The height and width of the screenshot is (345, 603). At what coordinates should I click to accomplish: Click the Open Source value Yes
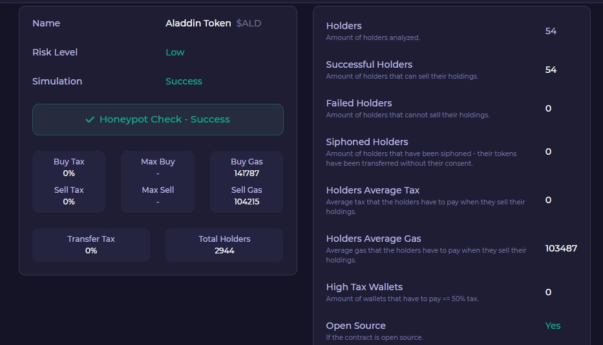pos(553,326)
